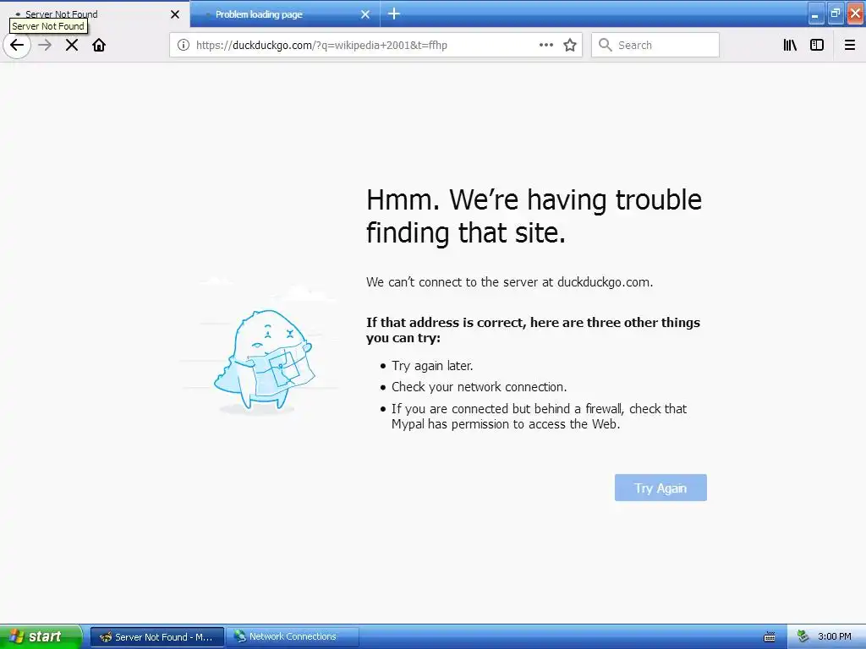Open a new tab with plus button
Screen dimensions: 866x649
coord(394,14)
